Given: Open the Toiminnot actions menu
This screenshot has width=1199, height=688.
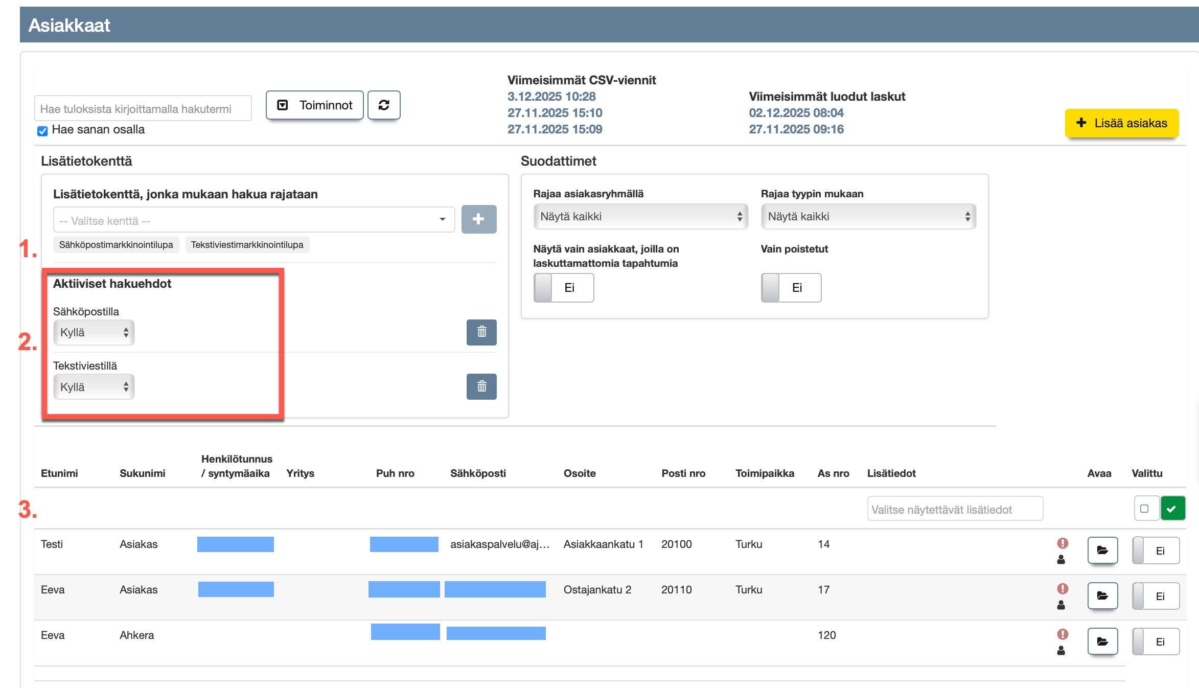Looking at the screenshot, I should [315, 105].
